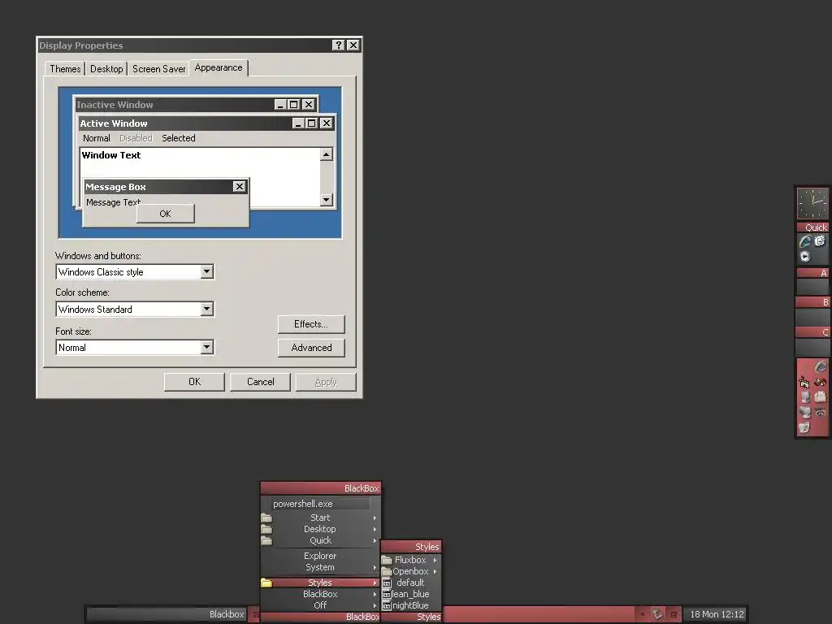Click the yellow folder icon beside Styles
Screen dimensions: 832x624
coord(266,583)
